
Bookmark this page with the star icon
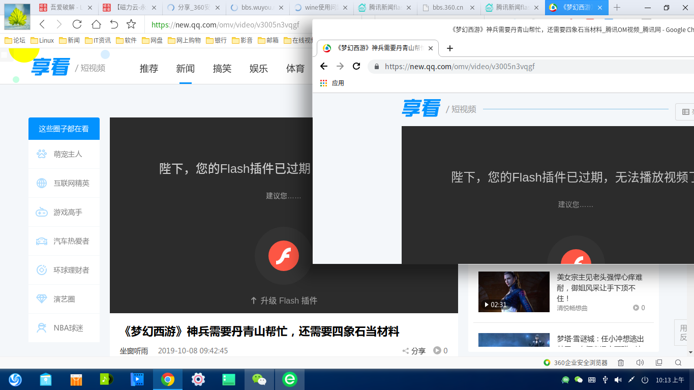[x=131, y=24]
